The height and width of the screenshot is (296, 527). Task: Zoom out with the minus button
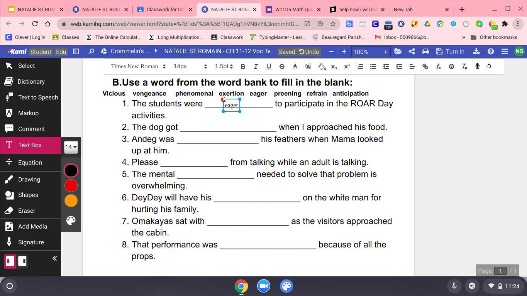[x=331, y=51]
